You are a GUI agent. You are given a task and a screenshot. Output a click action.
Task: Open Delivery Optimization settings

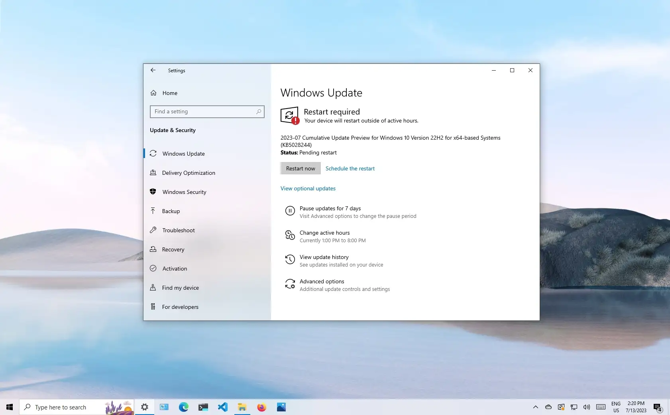point(207,173)
